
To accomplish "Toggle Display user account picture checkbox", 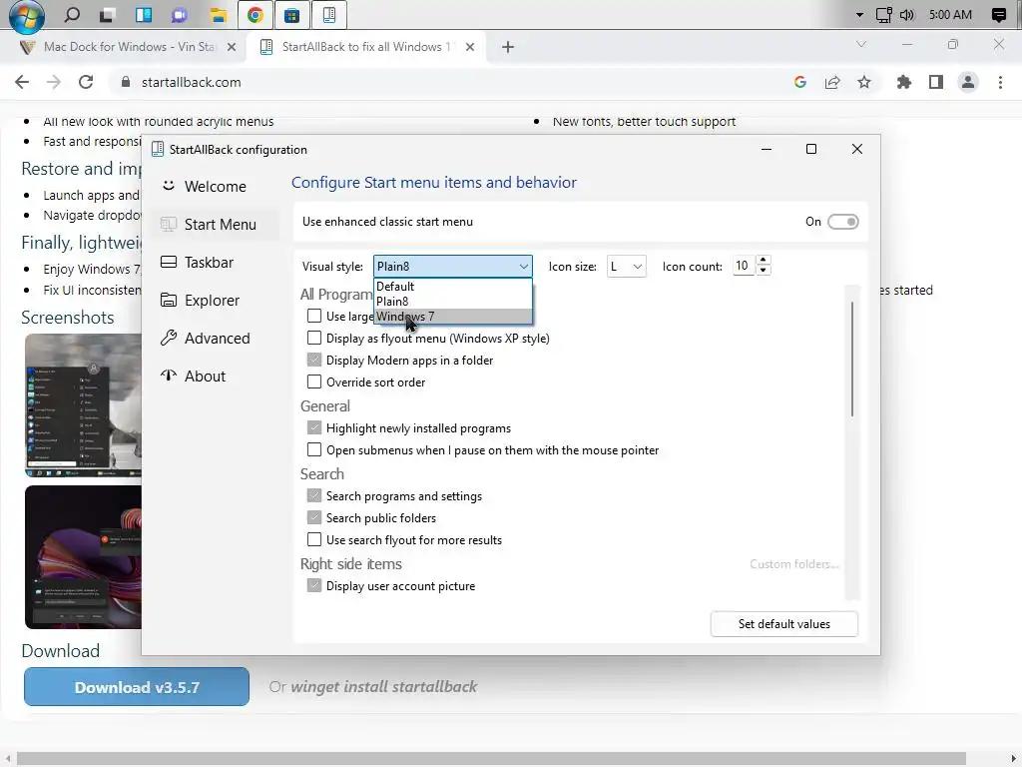I will [x=314, y=585].
